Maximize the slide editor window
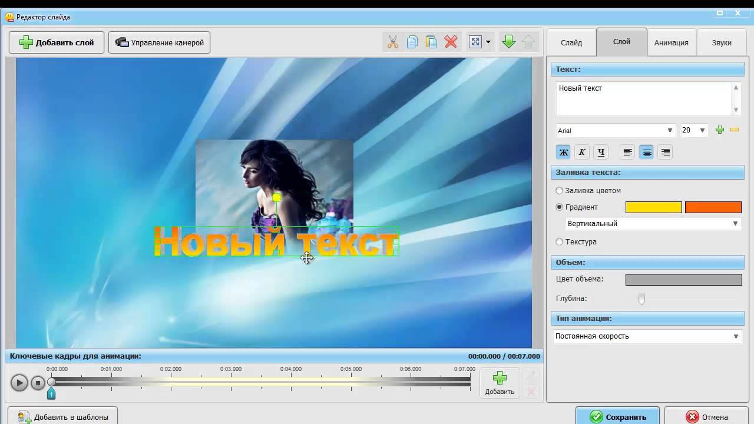754x424 pixels. coord(720,12)
